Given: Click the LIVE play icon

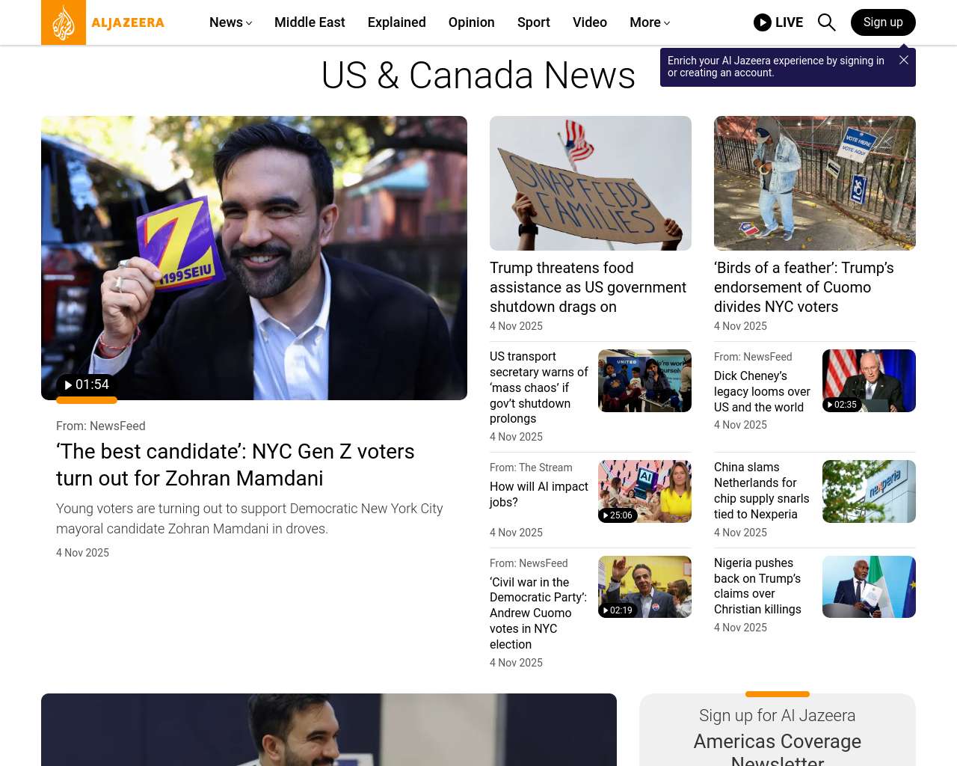Looking at the screenshot, I should pyautogui.click(x=763, y=22).
